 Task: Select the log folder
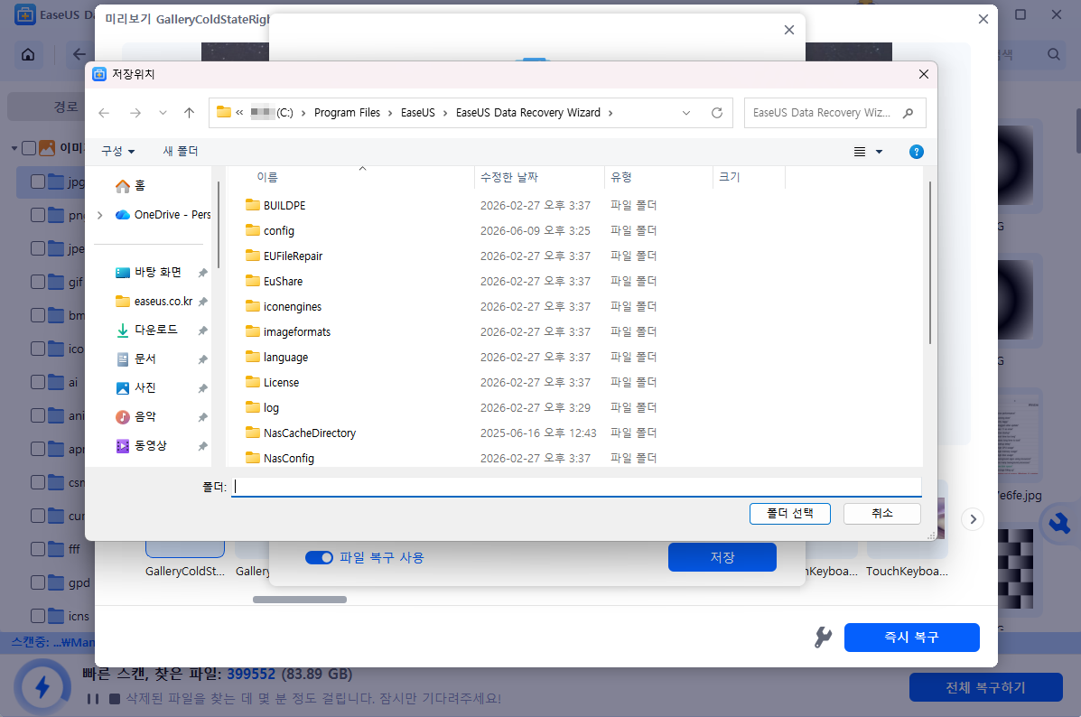click(263, 408)
